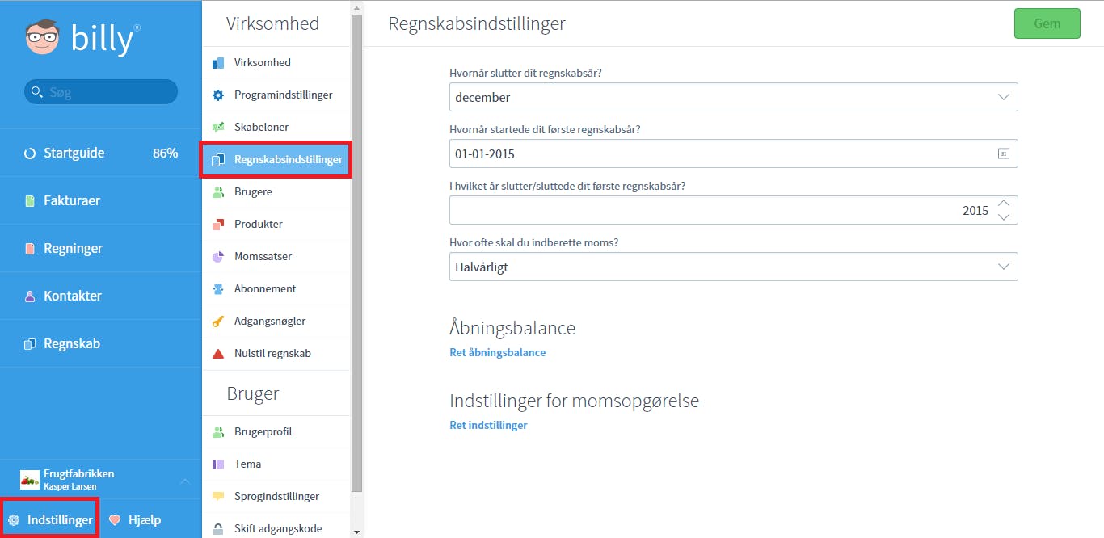Click the Regnskabsindstillinger pages icon
Image resolution: width=1104 pixels, height=538 pixels.
coord(217,160)
